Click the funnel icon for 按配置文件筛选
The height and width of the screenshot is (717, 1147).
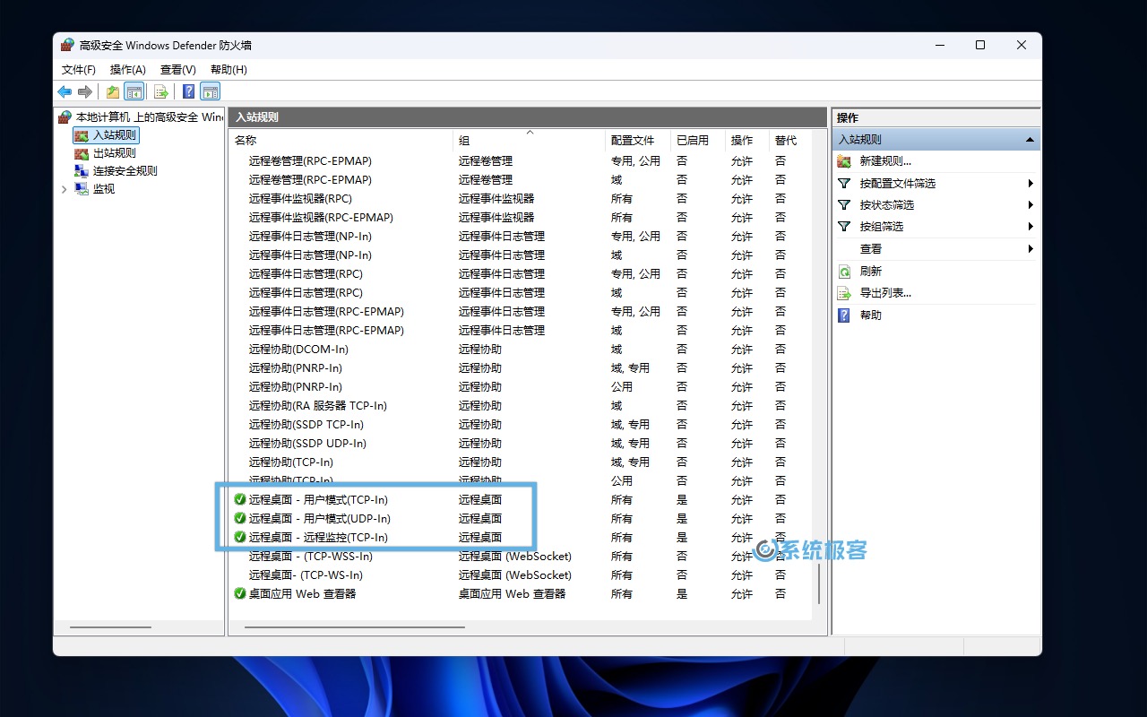coord(844,183)
